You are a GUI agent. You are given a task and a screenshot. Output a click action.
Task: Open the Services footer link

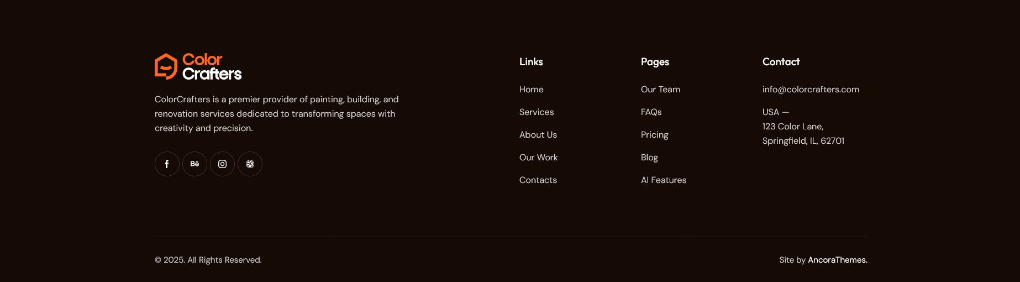(537, 112)
